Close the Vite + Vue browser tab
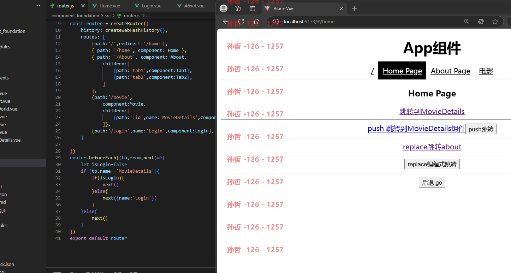Screen dimensions: 511x273 click(341, 8)
